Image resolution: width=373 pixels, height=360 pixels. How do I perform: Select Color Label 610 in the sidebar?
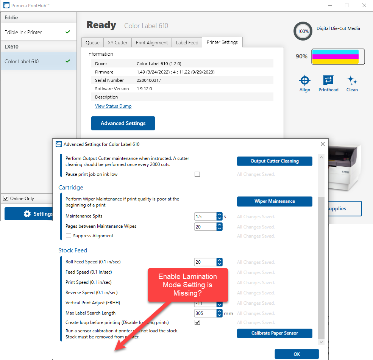39,61
